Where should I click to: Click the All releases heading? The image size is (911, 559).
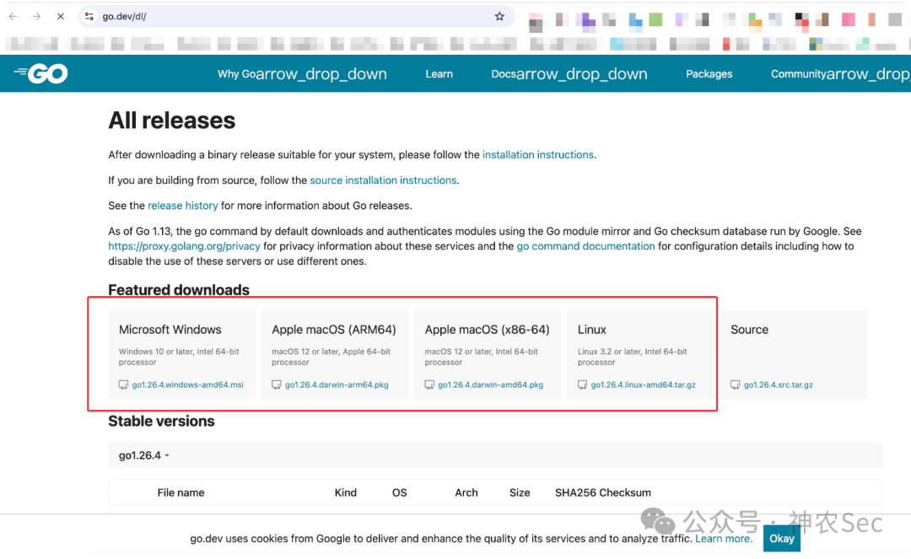[172, 121]
